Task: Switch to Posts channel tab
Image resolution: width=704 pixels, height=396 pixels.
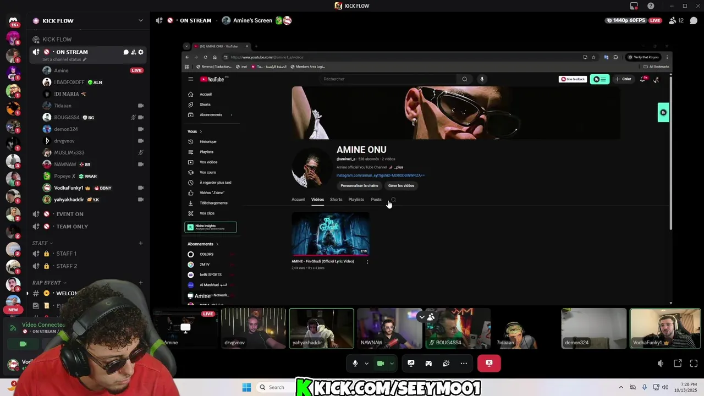Action: [376, 200]
